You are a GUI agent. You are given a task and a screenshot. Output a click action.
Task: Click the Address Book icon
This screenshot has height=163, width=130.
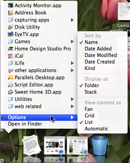[x=11, y=13]
